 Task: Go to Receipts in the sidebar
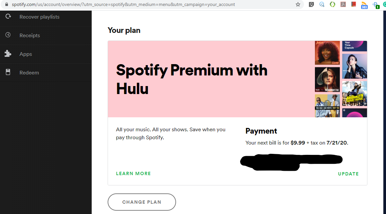[x=30, y=36]
